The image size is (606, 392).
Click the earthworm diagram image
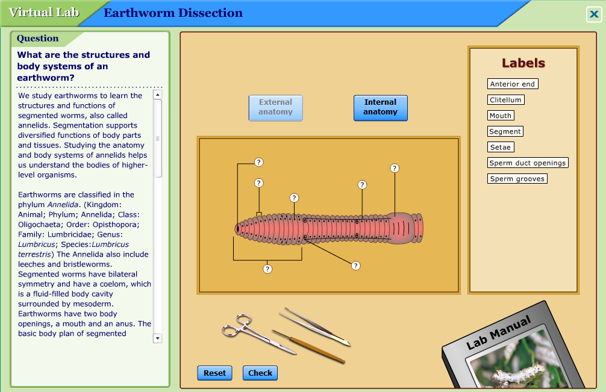coord(330,229)
